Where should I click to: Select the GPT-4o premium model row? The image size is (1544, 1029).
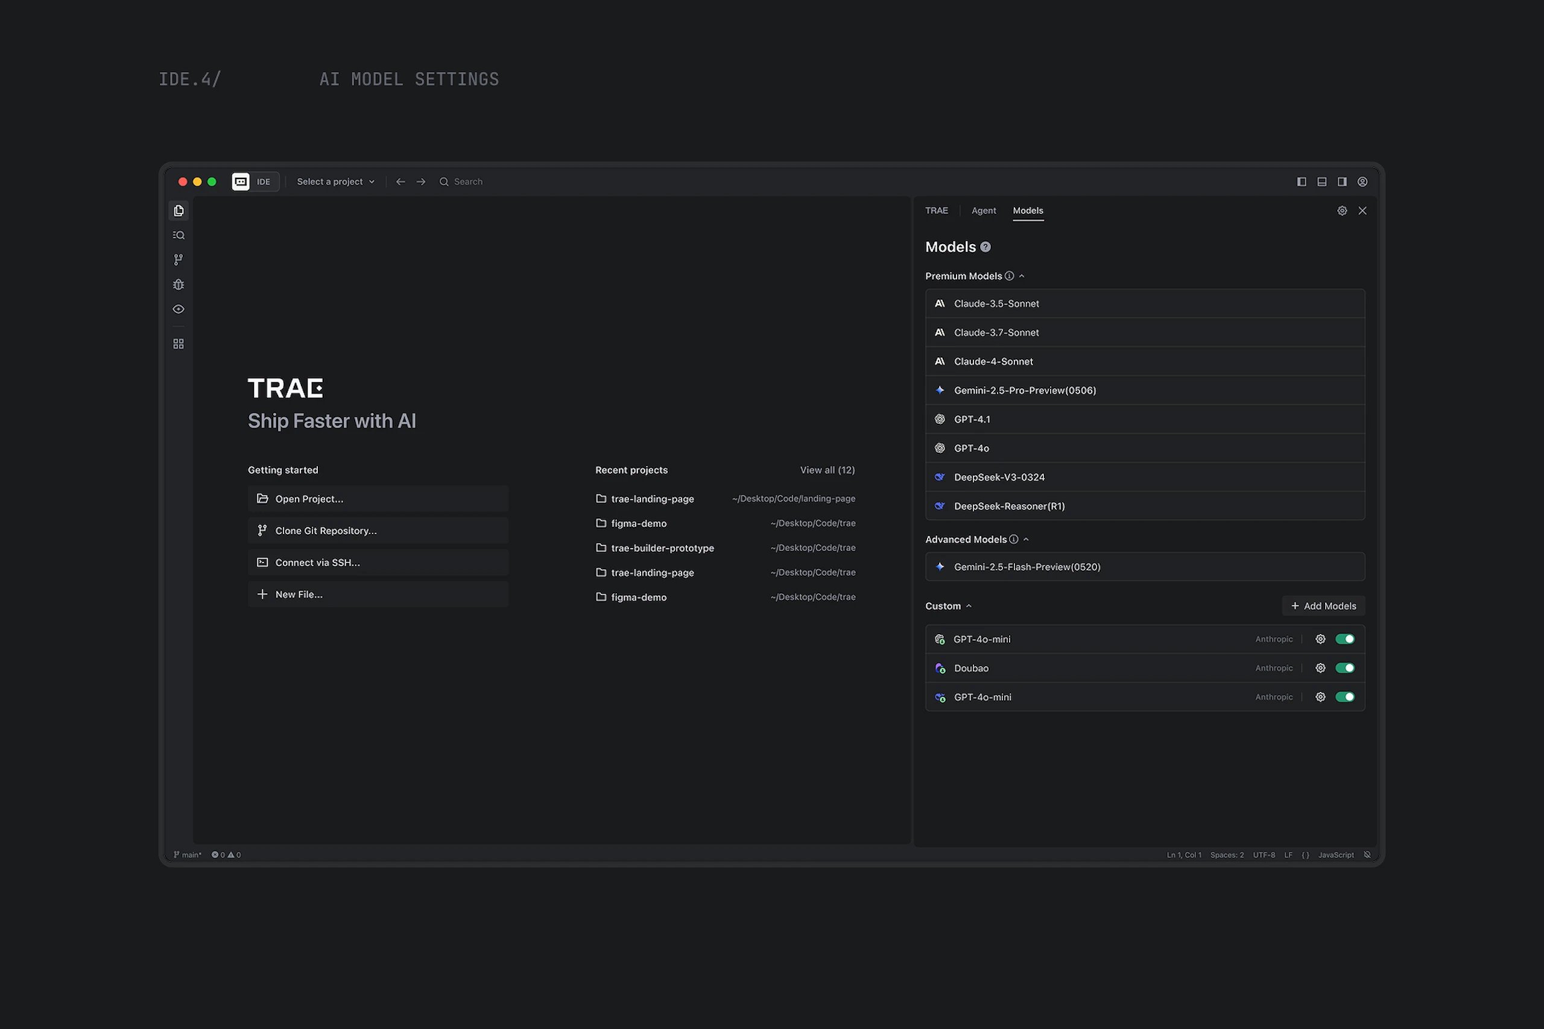tap(1145, 448)
